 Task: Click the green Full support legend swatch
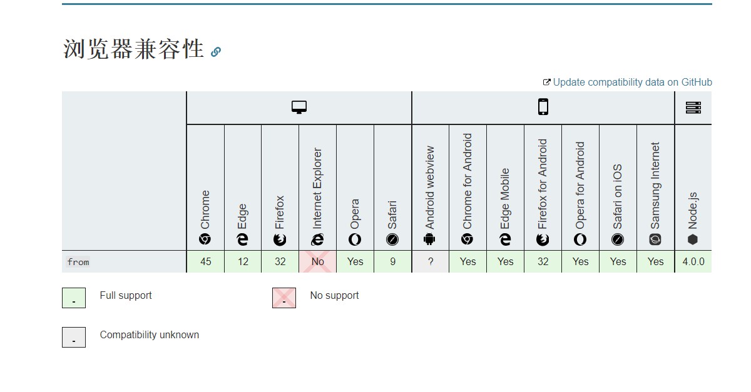(x=74, y=298)
